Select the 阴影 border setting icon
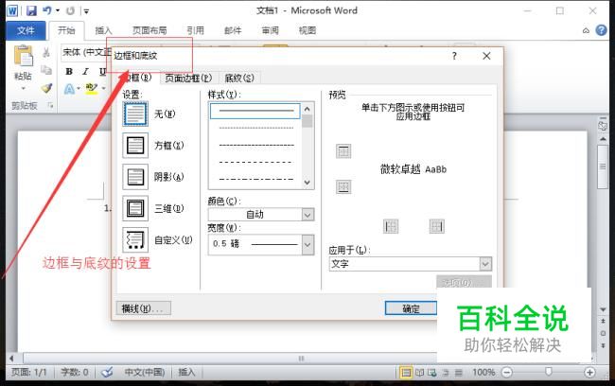 click(135, 177)
